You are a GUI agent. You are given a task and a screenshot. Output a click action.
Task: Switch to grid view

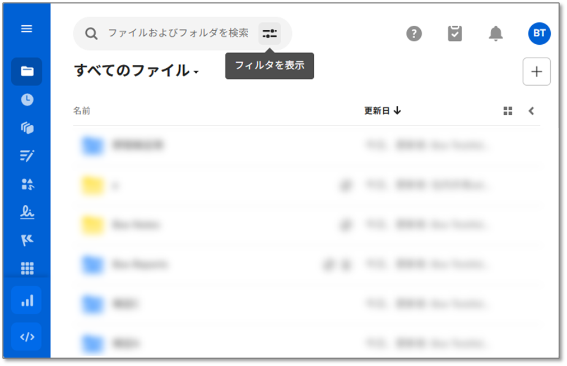[508, 111]
